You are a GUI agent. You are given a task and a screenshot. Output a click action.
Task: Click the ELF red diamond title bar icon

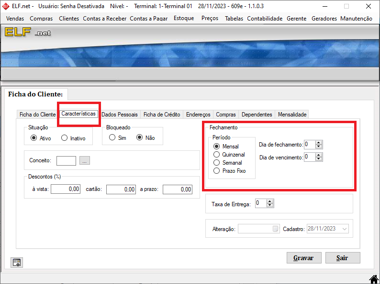[6, 6]
